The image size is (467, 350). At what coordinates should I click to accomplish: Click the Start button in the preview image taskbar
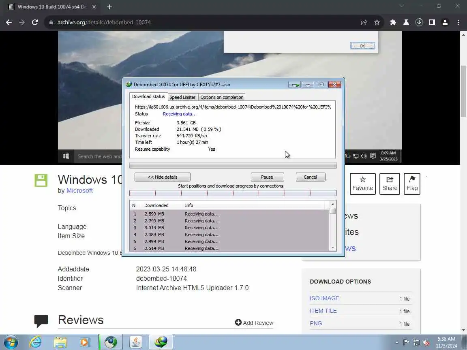pos(66,156)
